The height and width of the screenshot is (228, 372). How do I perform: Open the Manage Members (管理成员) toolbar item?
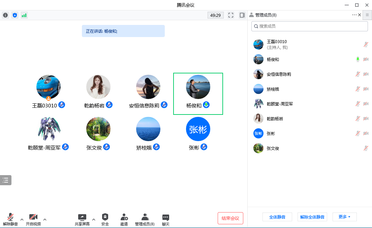145,220
